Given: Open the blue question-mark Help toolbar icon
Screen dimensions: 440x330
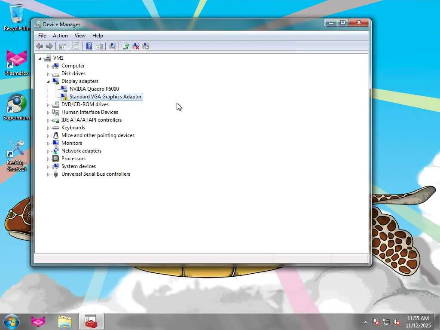Looking at the screenshot, I should click(x=89, y=46).
